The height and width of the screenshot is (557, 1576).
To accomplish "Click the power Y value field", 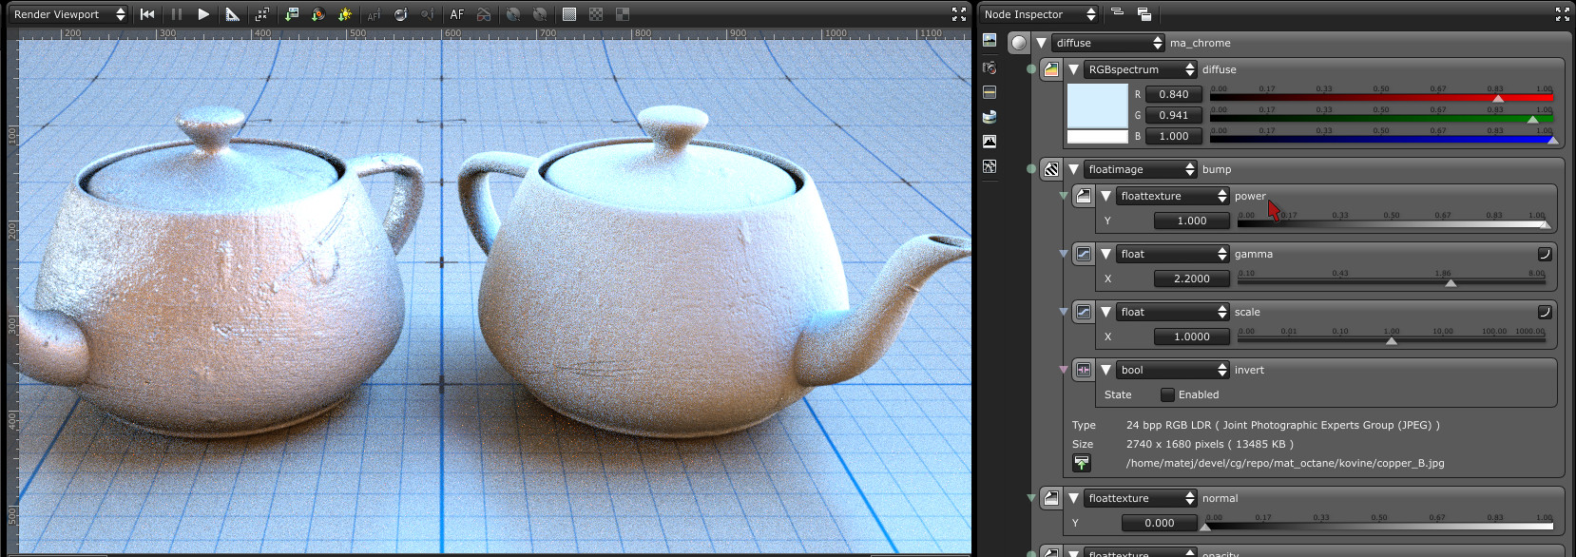I will [1192, 221].
